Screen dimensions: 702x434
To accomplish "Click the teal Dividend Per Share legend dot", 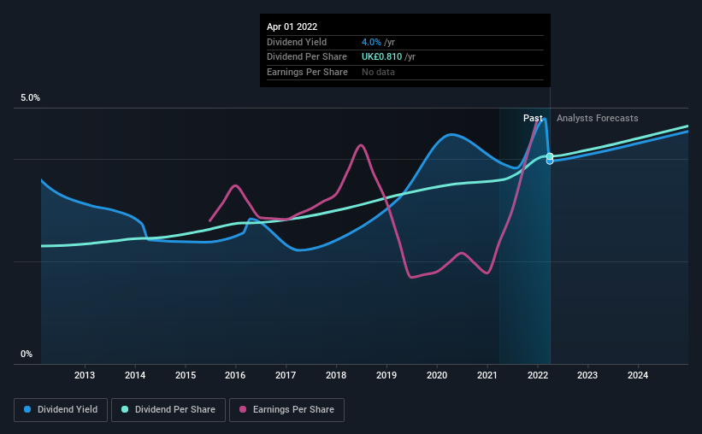I will click(x=125, y=409).
